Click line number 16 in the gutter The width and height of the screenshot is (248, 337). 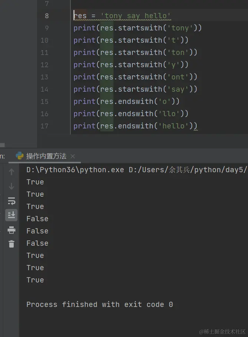pyautogui.click(x=44, y=114)
